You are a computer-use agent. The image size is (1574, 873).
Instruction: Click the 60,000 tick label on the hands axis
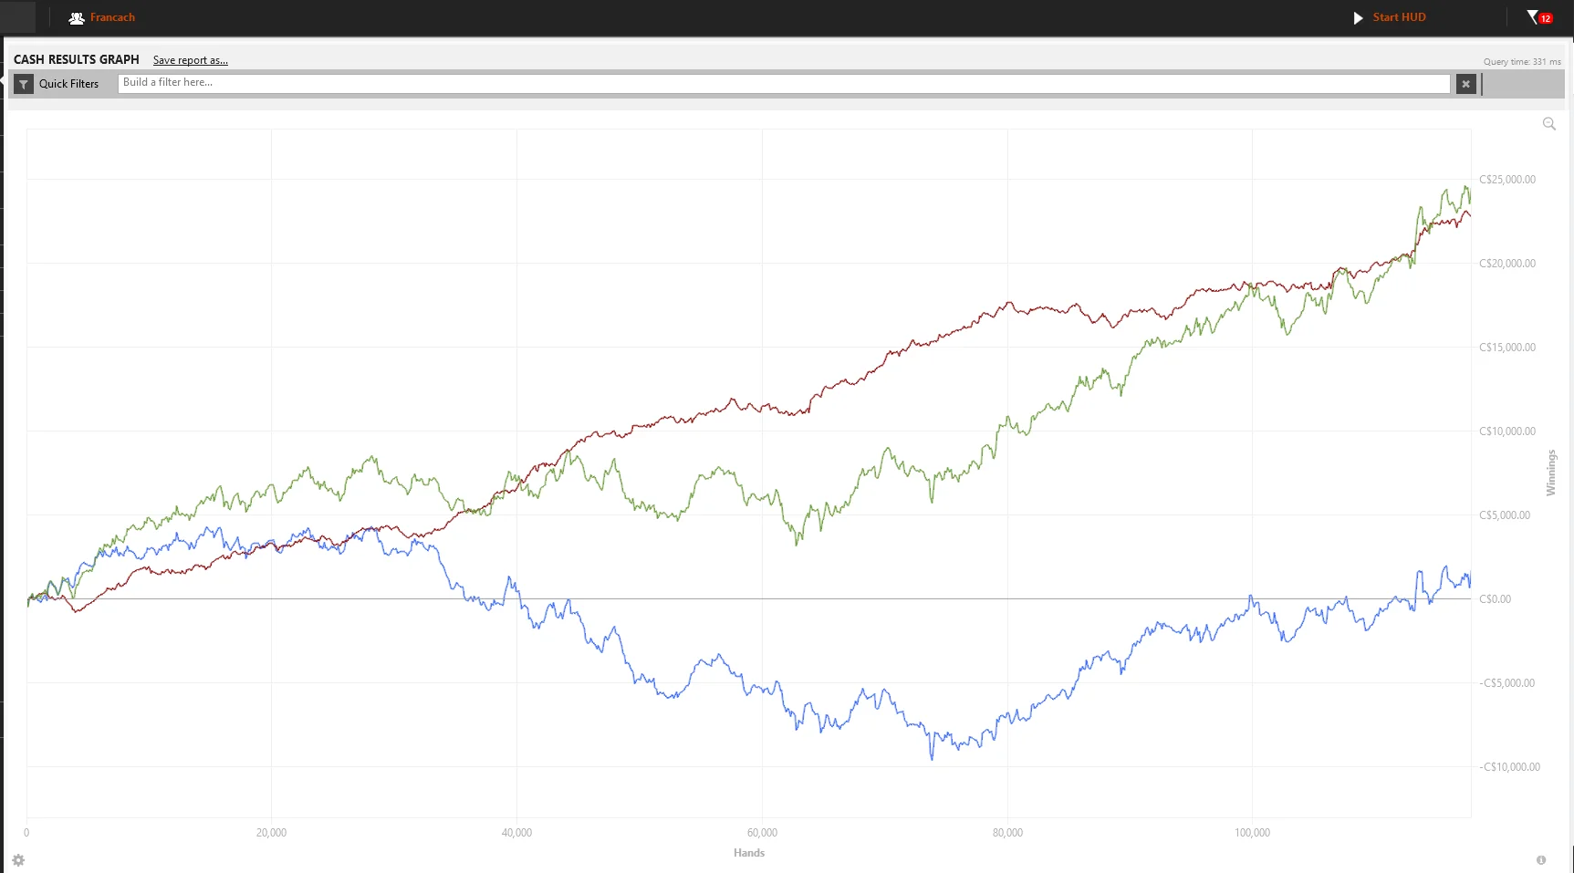click(762, 833)
